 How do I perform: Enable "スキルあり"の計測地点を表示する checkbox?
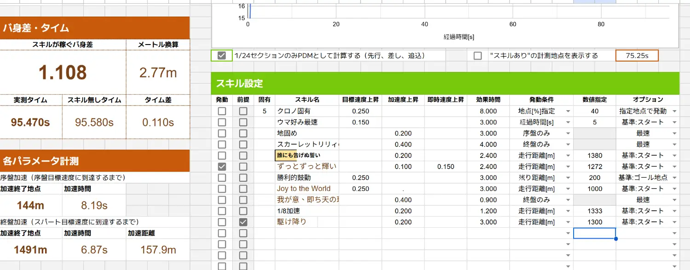click(x=478, y=56)
